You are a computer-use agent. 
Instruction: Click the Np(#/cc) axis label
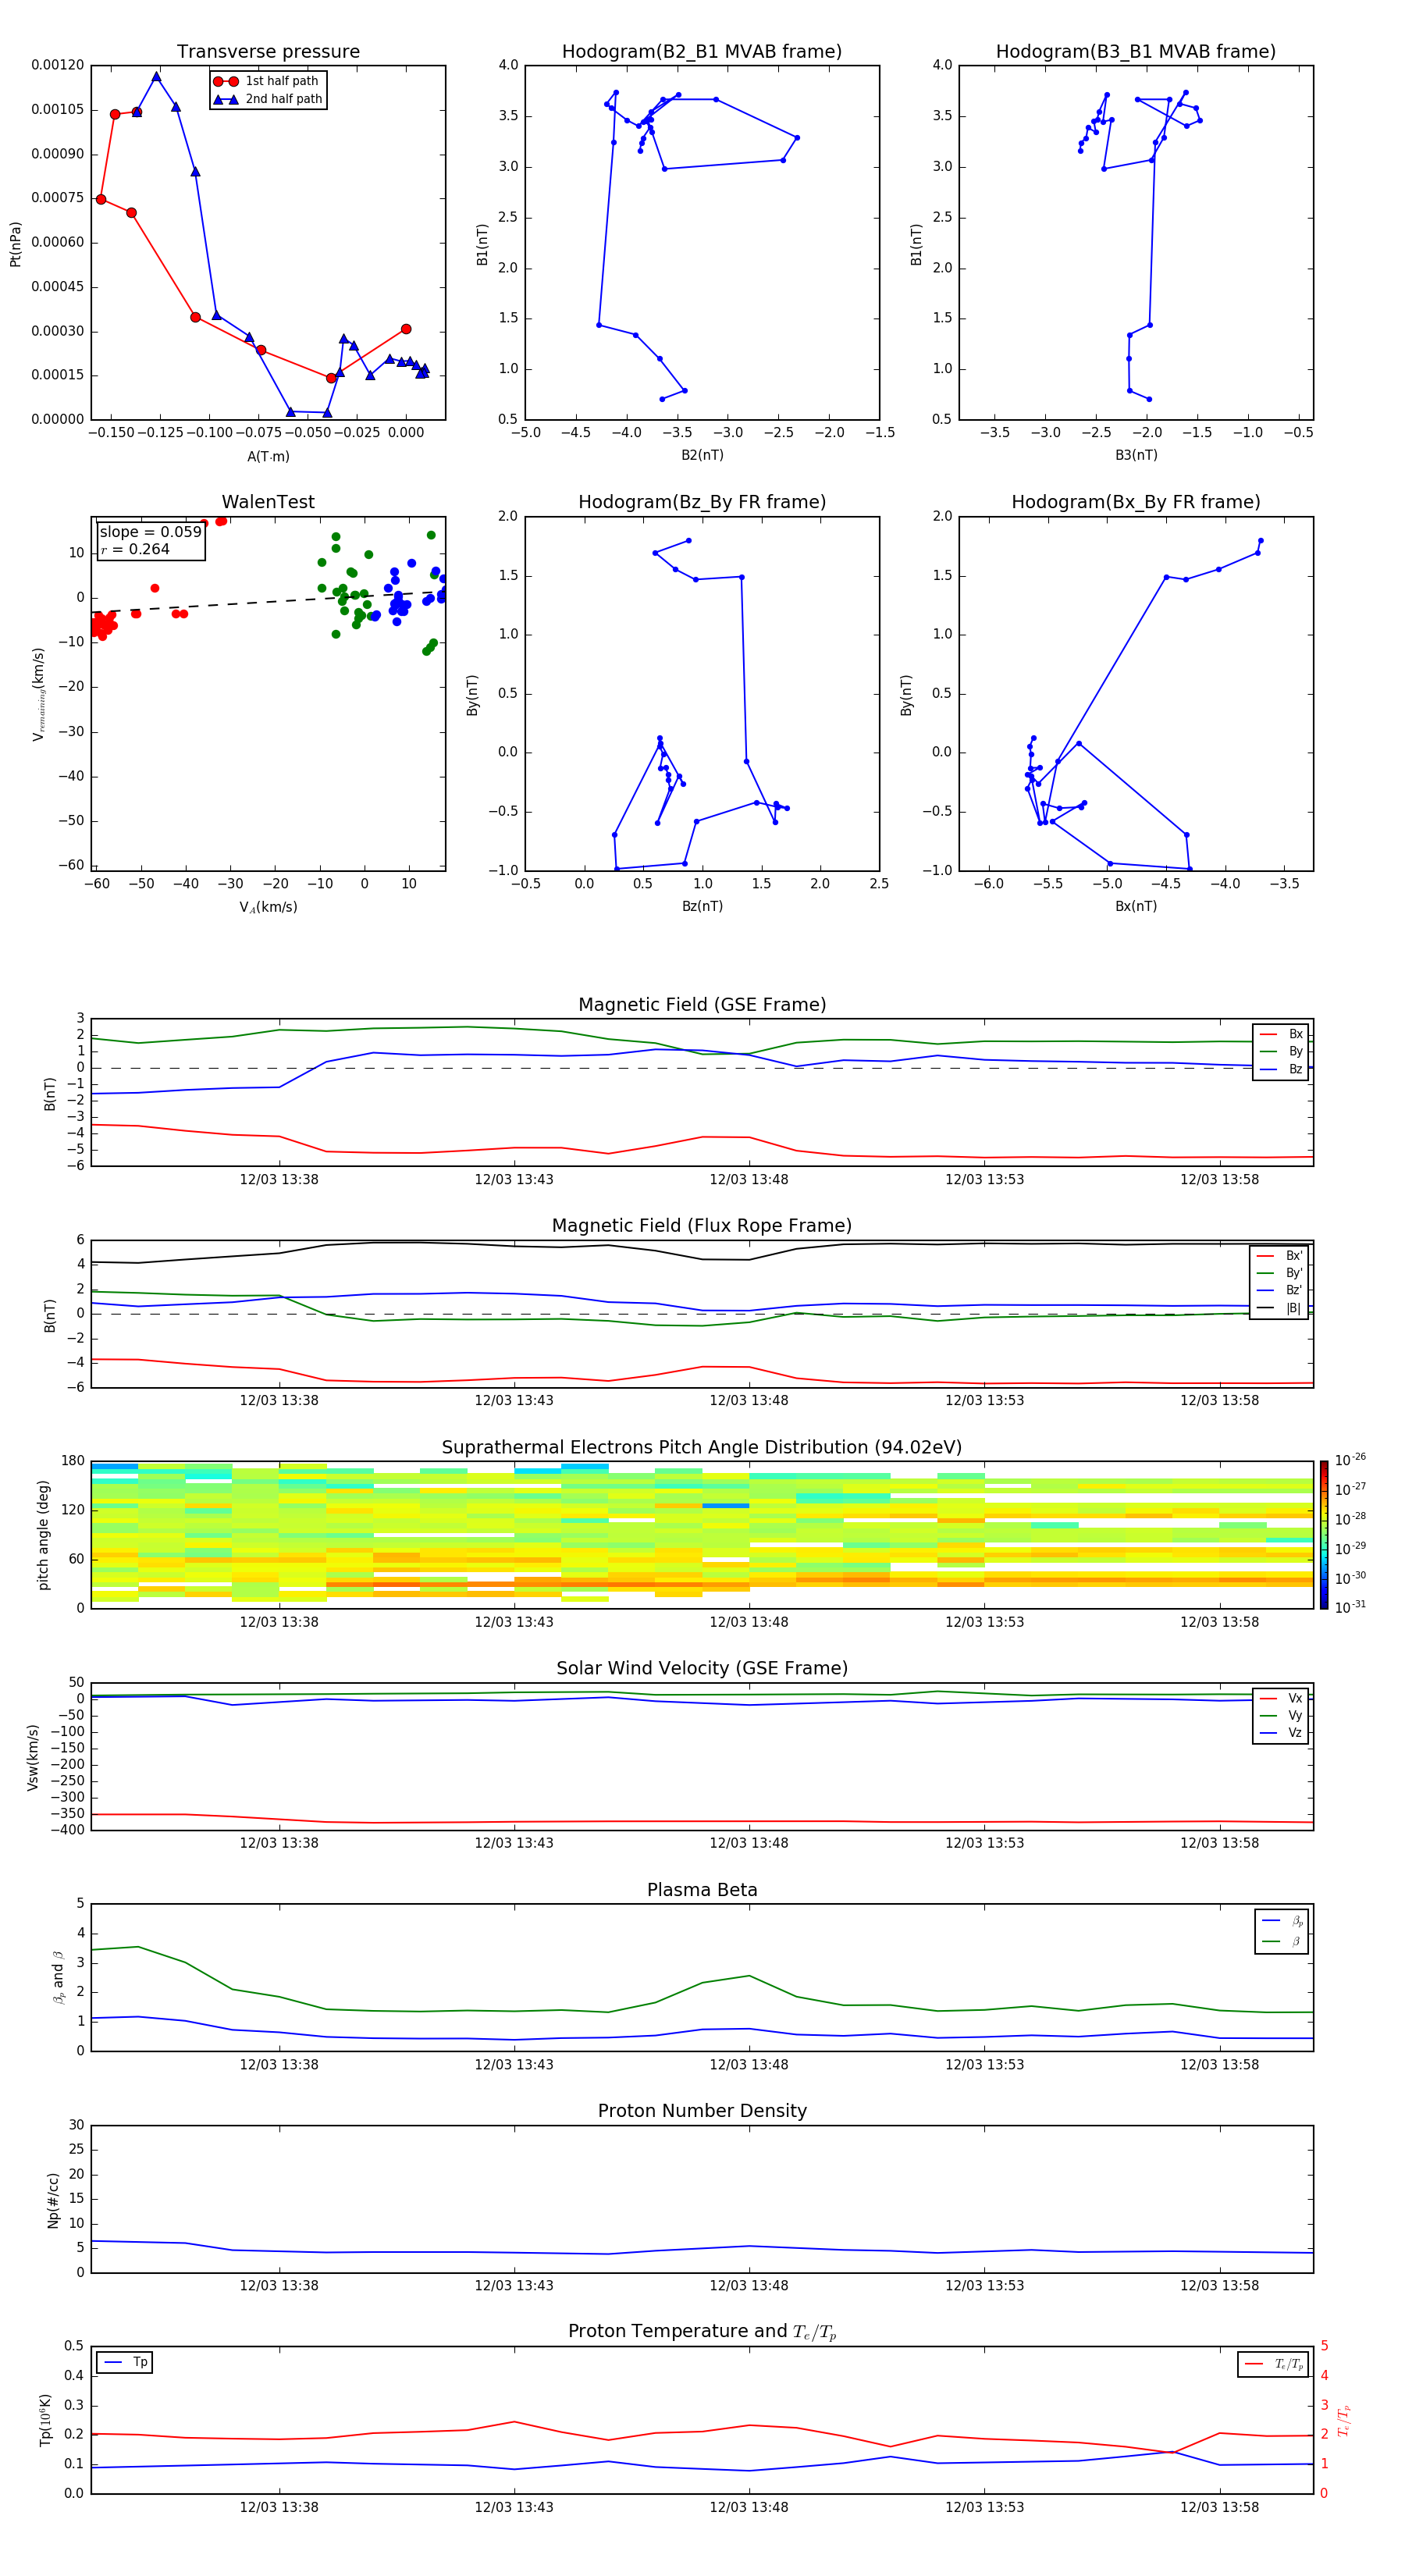[x=53, y=2200]
